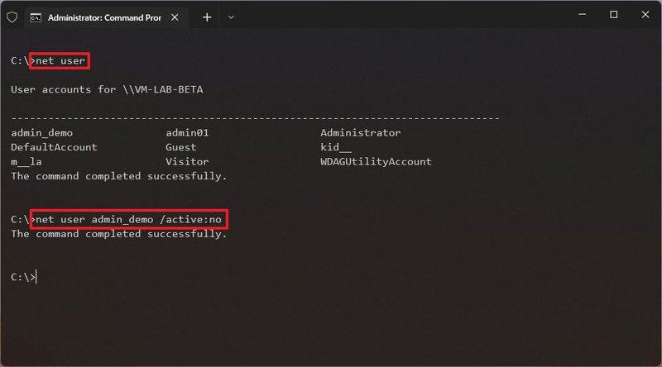Close the terminal window
This screenshot has width=662, height=367.
tap(645, 14)
